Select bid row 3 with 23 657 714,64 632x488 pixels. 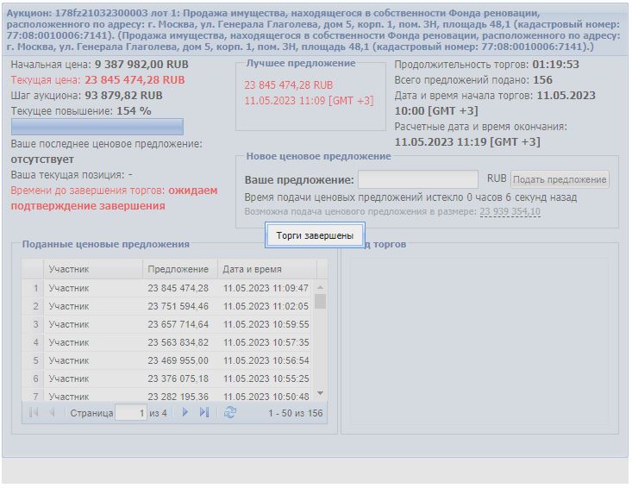click(172, 324)
